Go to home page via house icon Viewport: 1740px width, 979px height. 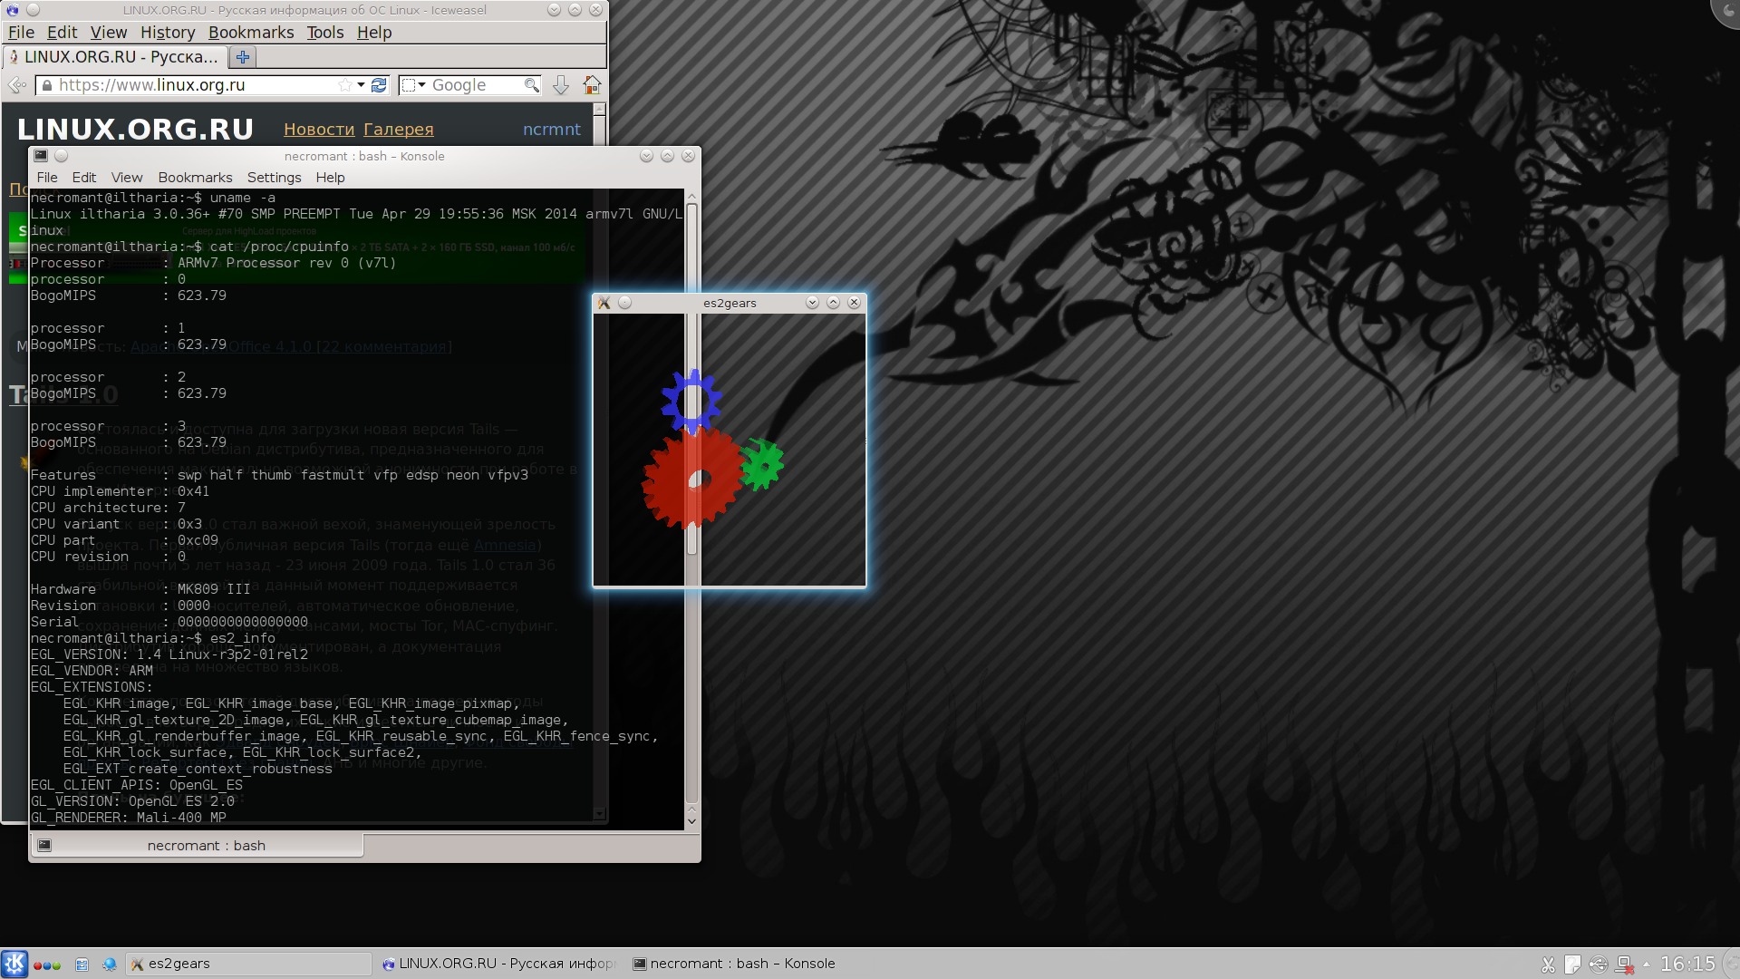tap(592, 85)
